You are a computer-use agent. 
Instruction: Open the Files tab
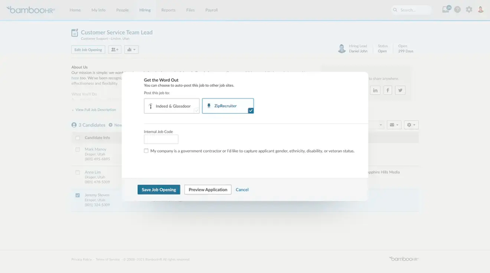(190, 10)
